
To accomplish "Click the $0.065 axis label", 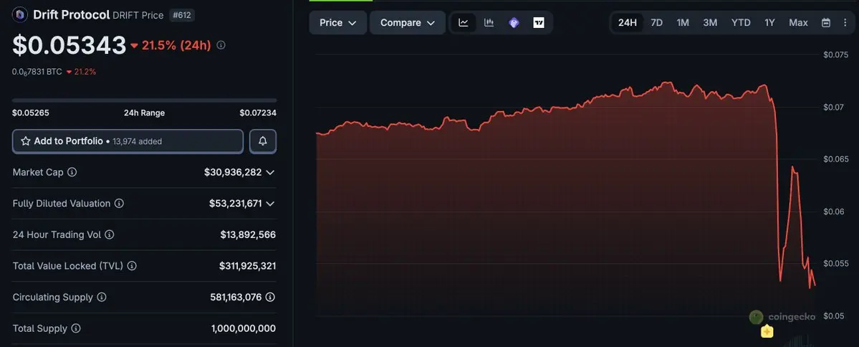I will (835, 159).
